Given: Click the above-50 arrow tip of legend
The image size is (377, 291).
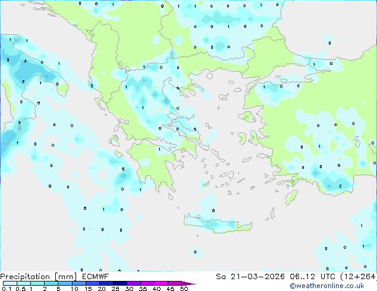Looking at the screenshot, I should (x=188, y=283).
